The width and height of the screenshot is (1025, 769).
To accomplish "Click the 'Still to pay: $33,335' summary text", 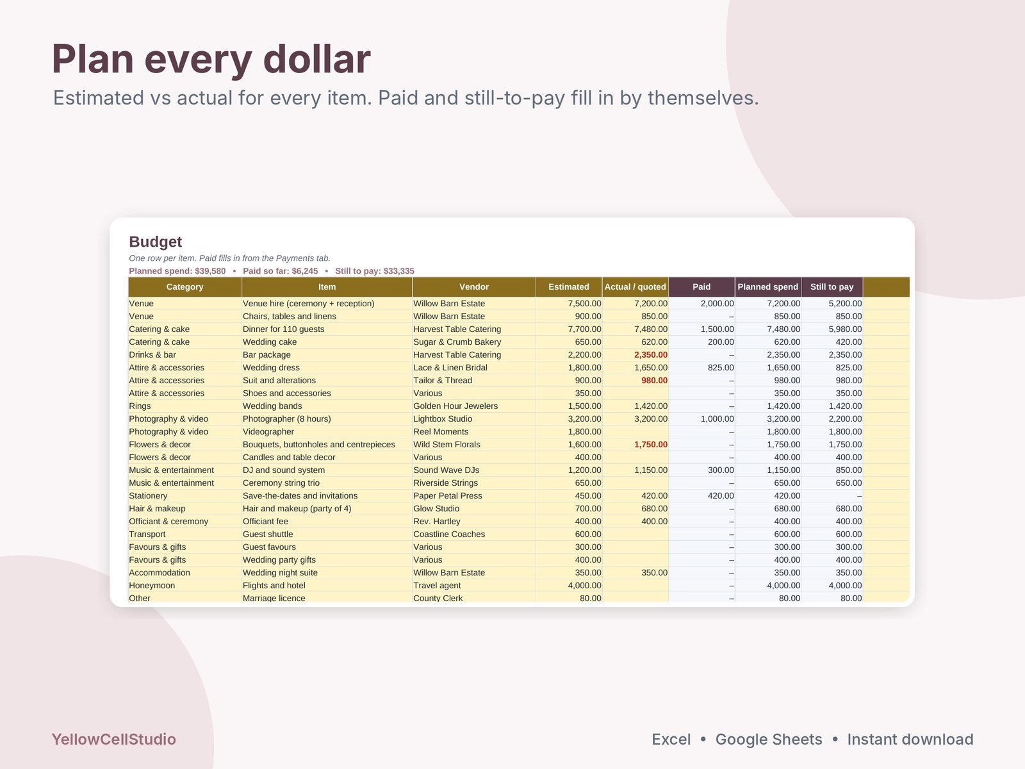I will click(x=375, y=271).
